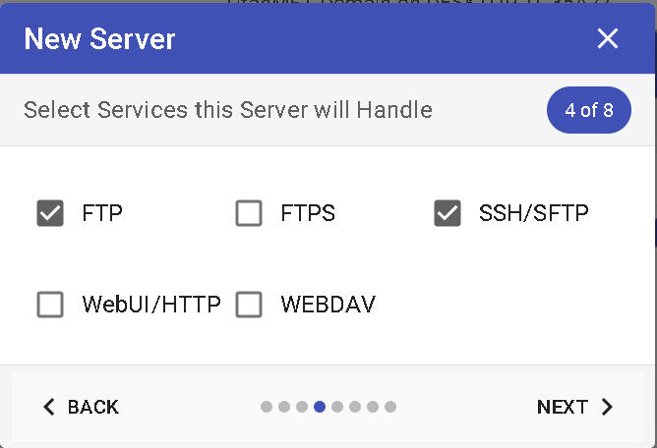Image resolution: width=657 pixels, height=448 pixels.
Task: Click the "4 of 8" step badge
Action: pyautogui.click(x=589, y=110)
